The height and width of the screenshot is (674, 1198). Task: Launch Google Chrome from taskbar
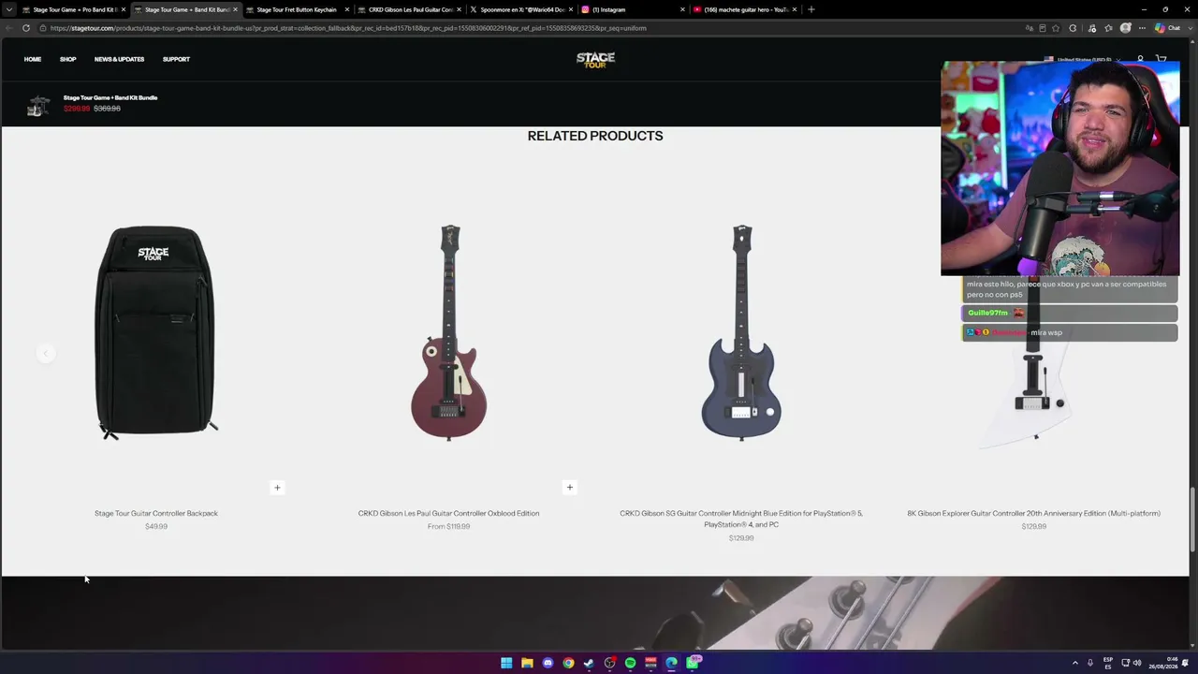click(568, 663)
